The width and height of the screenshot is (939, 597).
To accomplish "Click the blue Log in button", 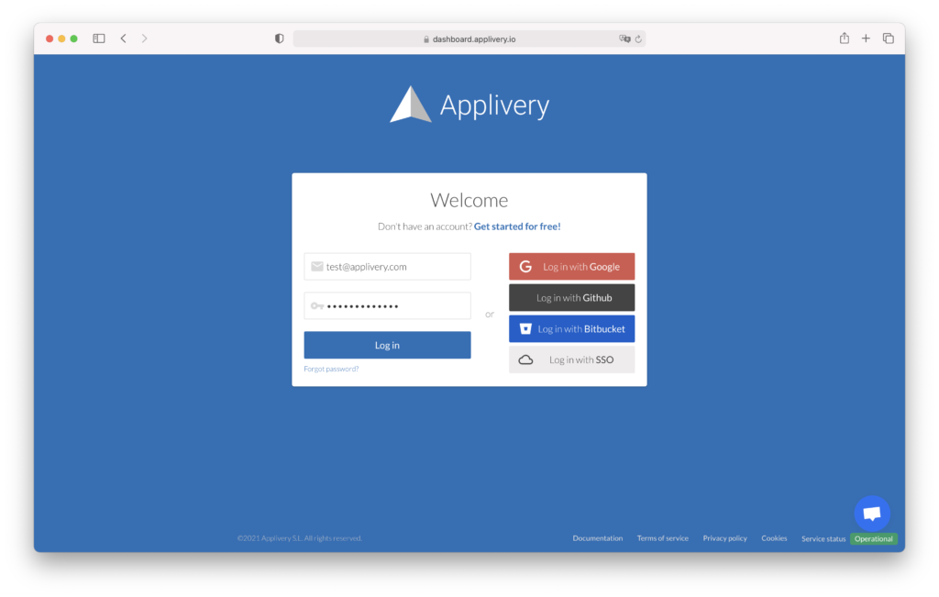I will 388,345.
